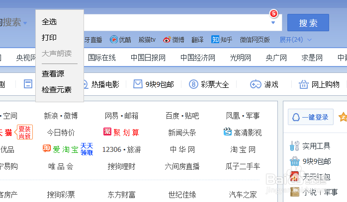This screenshot has height=202, width=347.
Task: Open 搜狗理财 link
Action: 121,166
